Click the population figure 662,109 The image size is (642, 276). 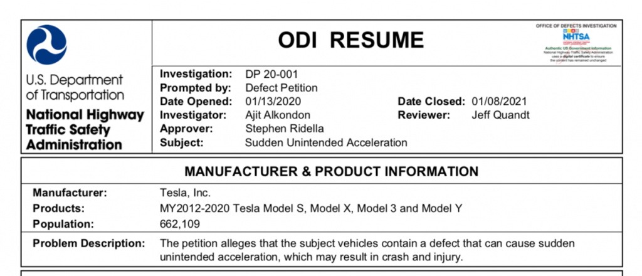180,224
